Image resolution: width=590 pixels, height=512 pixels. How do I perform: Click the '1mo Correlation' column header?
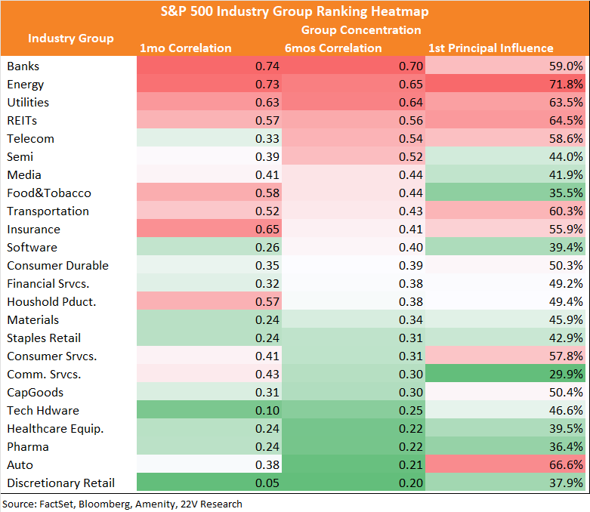pyautogui.click(x=186, y=48)
